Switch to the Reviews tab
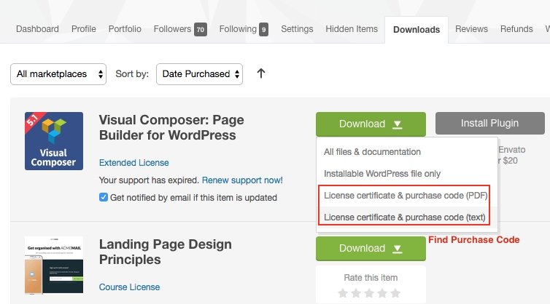 click(471, 29)
